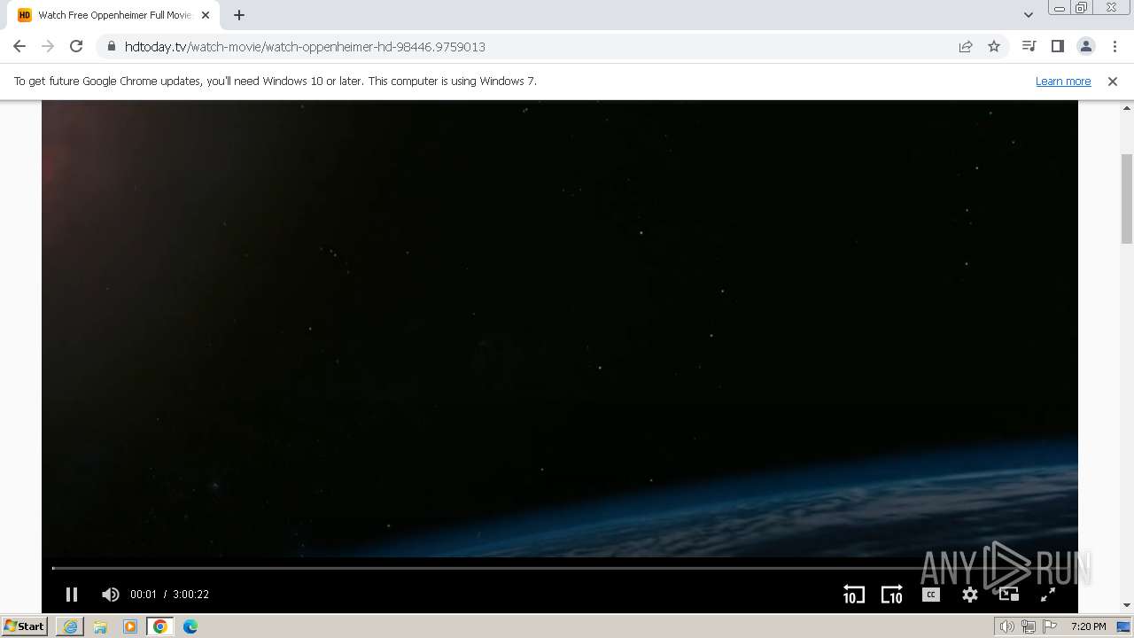Open the Chrome profile menu
The image size is (1134, 638).
pos(1085,46)
